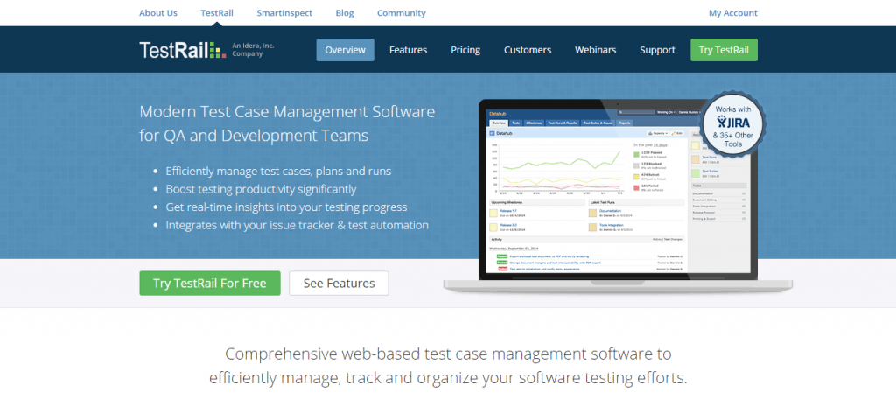This screenshot has width=896, height=400.
Task: Visit the Community page
Action: [401, 12]
